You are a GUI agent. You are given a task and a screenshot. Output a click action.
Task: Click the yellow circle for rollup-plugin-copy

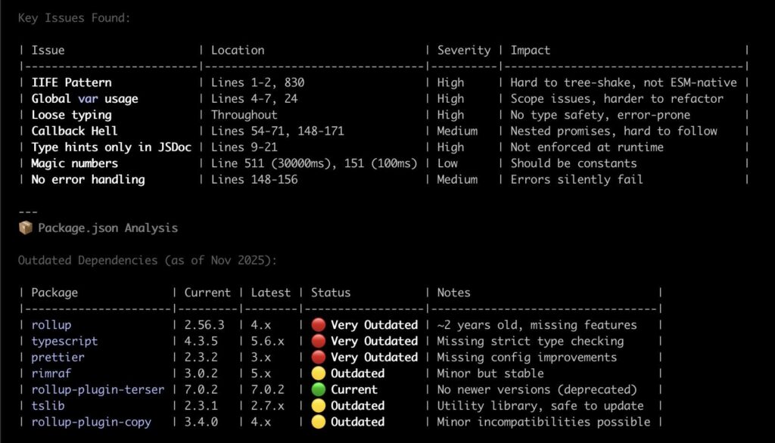click(x=318, y=422)
